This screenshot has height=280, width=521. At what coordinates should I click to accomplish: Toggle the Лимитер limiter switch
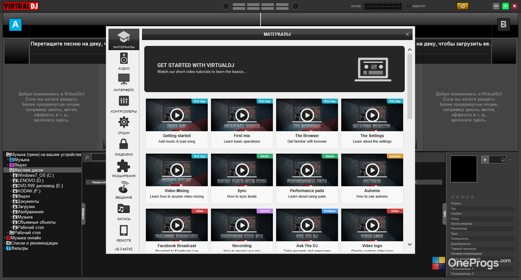coord(409,6)
